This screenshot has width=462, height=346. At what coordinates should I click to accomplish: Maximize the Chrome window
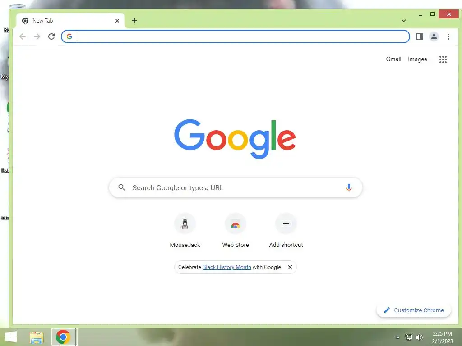click(x=433, y=14)
